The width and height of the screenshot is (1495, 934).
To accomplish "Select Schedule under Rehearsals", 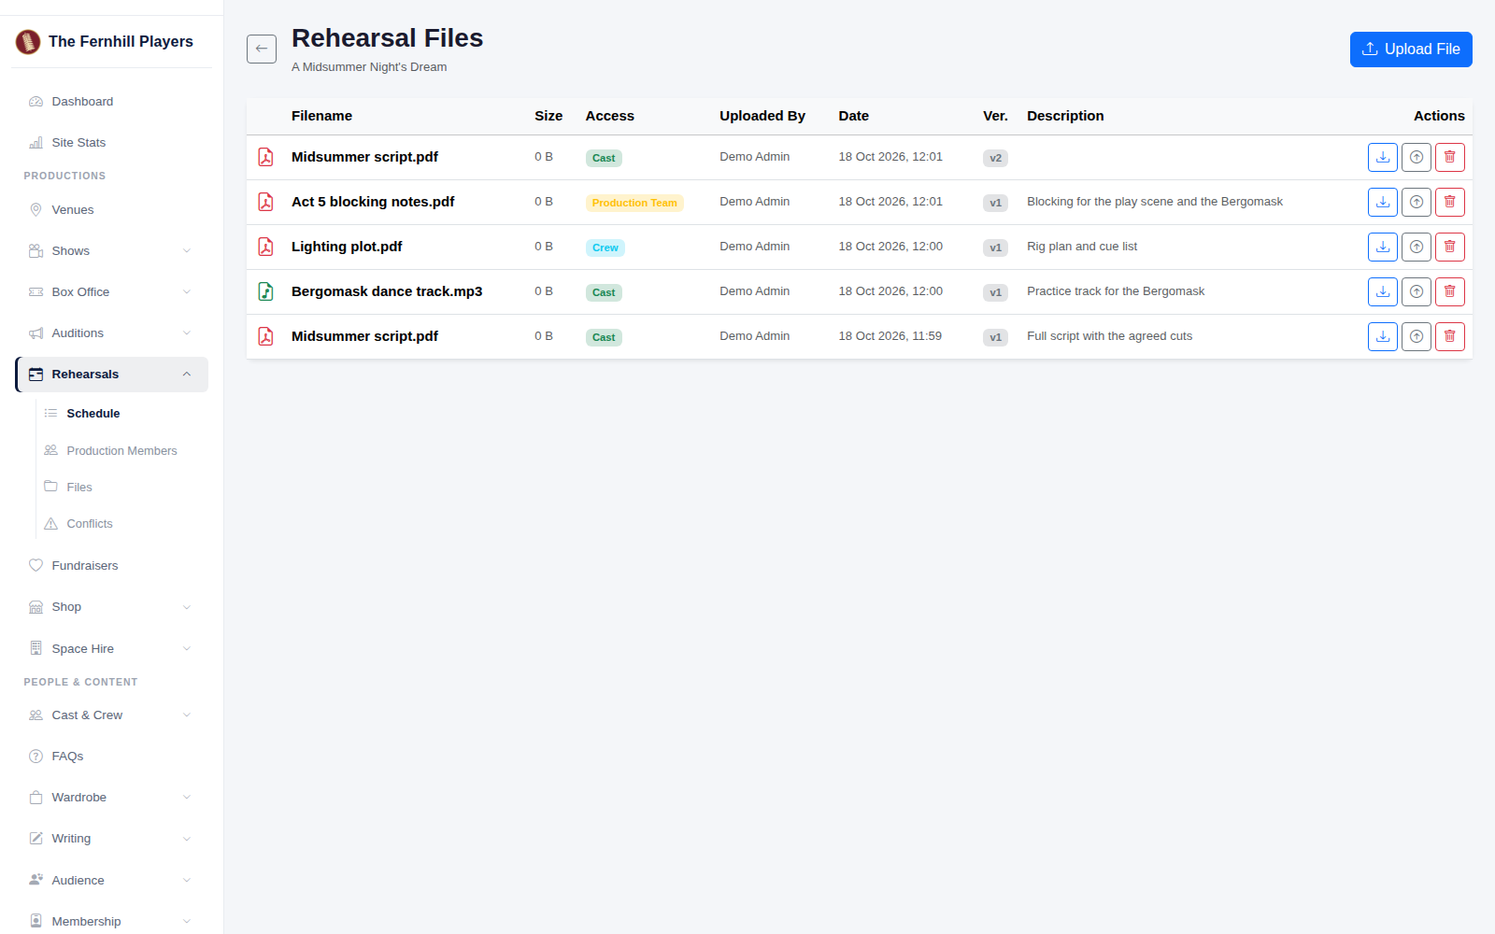I will [x=122, y=414].
